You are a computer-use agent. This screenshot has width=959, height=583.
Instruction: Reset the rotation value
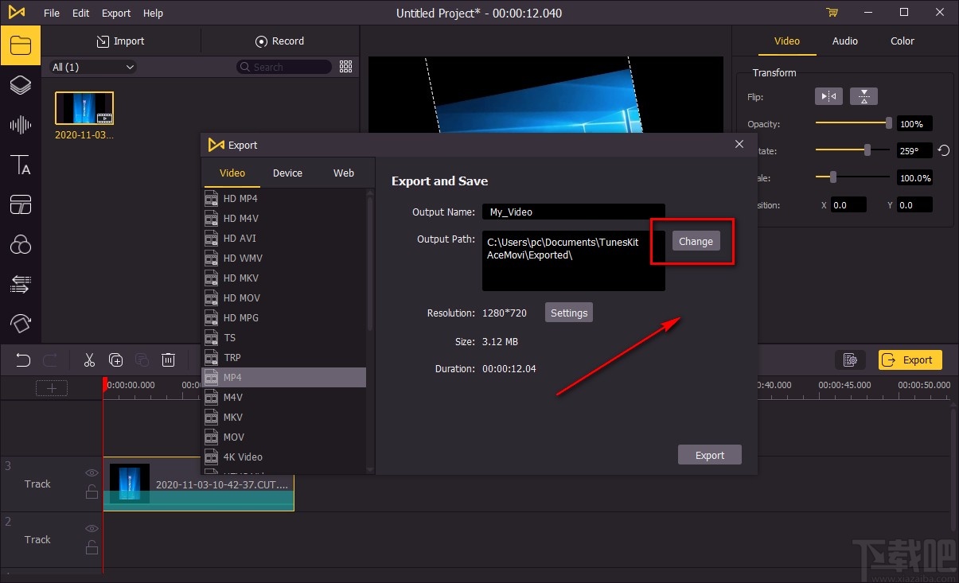coord(944,150)
